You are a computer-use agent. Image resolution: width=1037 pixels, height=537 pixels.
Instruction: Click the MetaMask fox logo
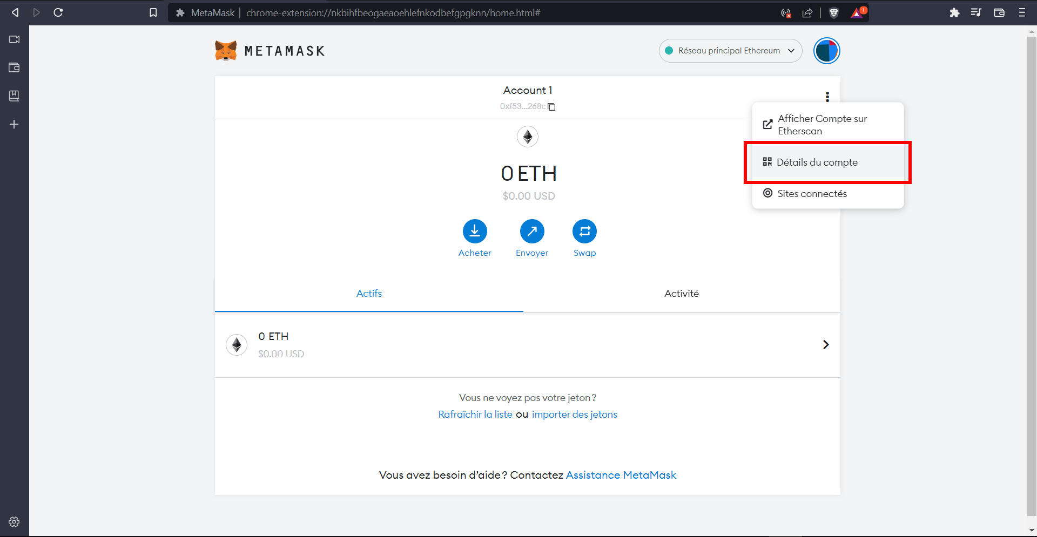tap(226, 51)
